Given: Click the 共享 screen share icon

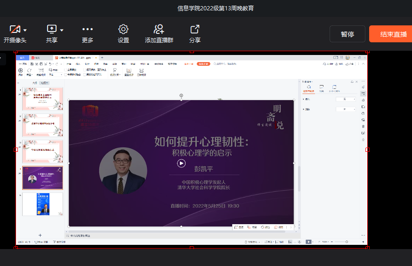Looking at the screenshot, I should tap(52, 30).
